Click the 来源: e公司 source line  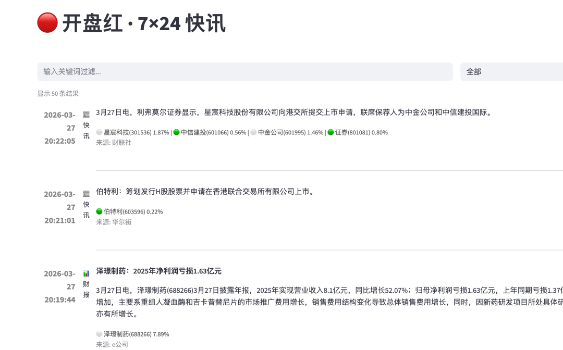[112, 345]
